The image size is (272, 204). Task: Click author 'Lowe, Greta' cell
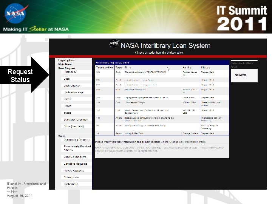coord(189,97)
